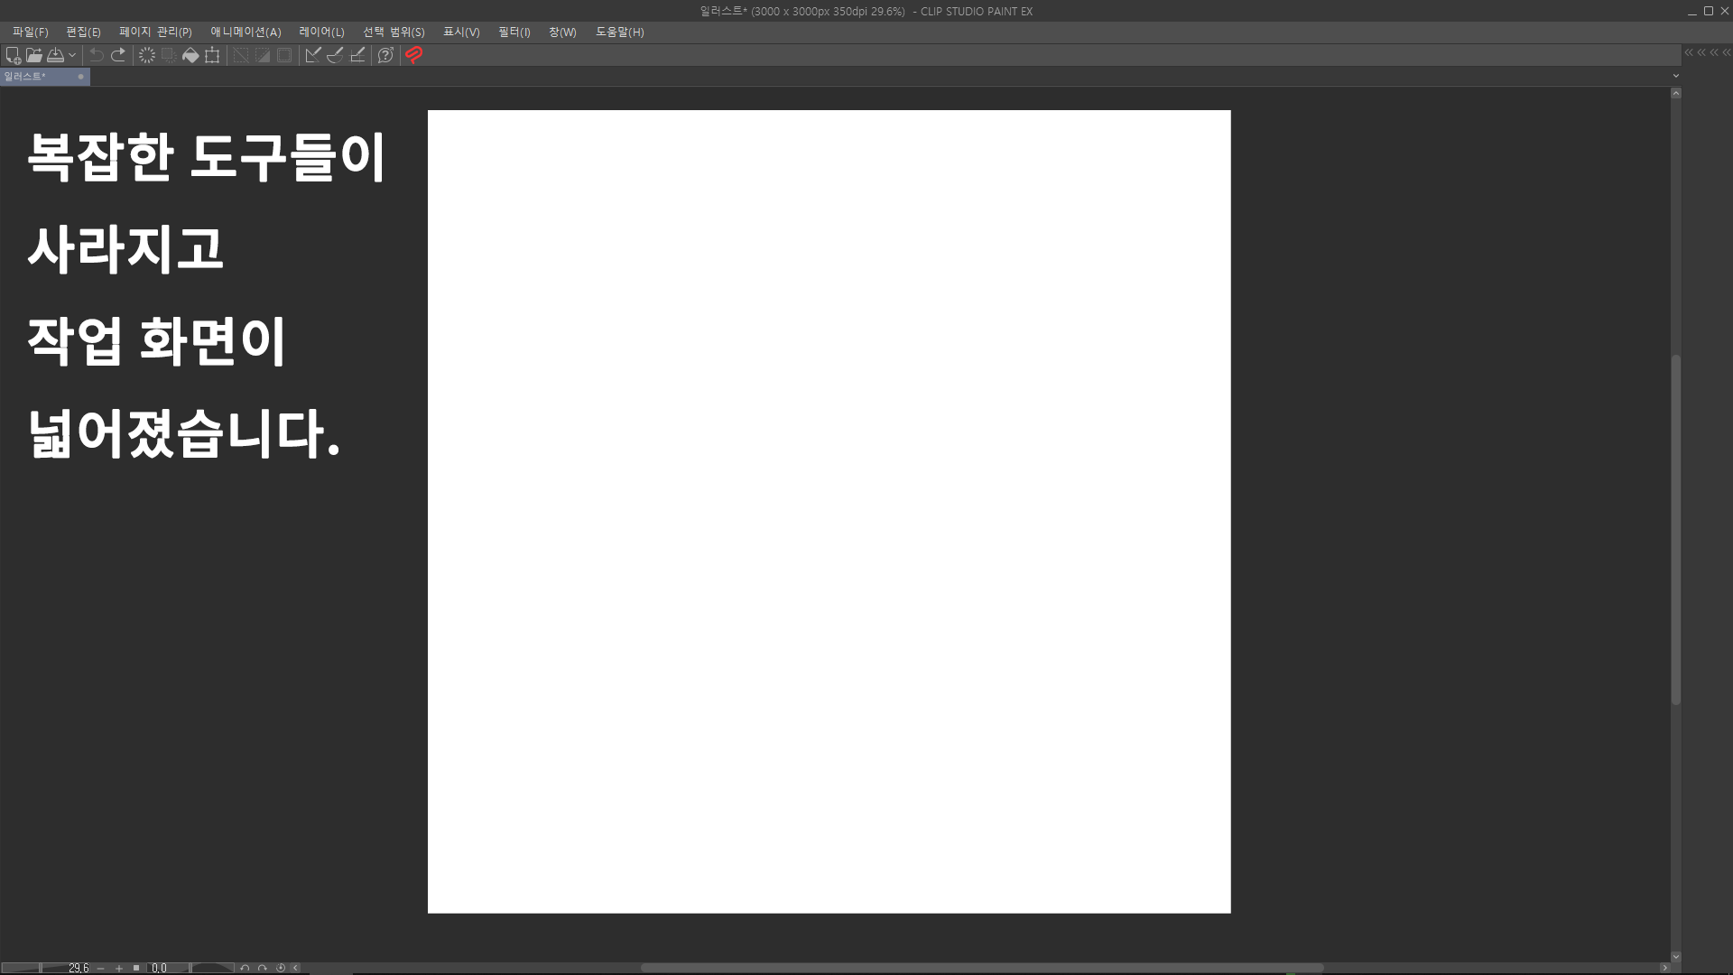This screenshot has height=975, width=1733.
Task: Click the Save icon in toolbar
Action: pos(55,55)
